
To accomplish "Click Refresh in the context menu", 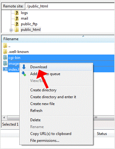I will pos(36,111).
